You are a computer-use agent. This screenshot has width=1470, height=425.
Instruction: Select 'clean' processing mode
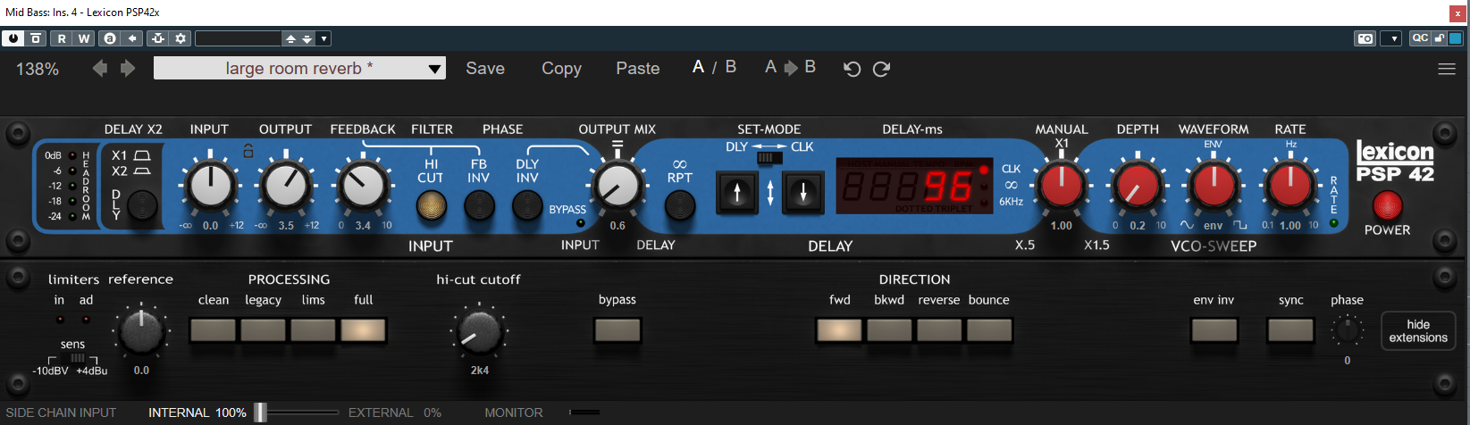tap(214, 329)
